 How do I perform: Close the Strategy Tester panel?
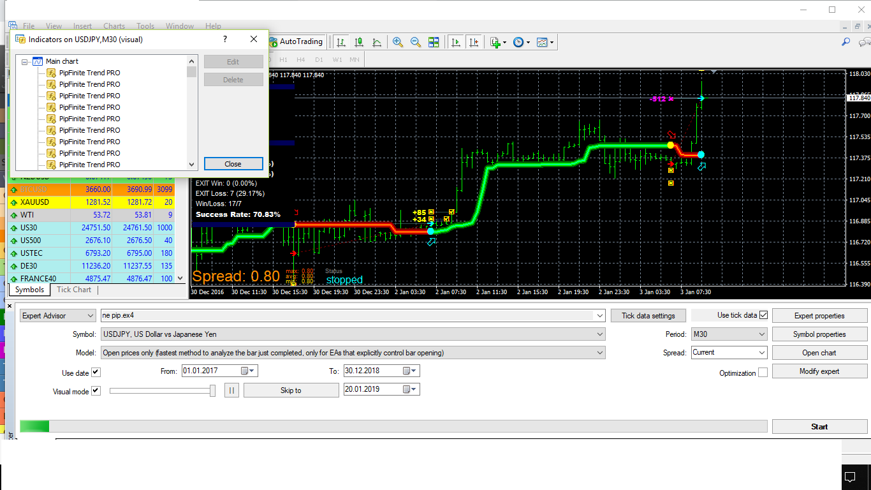point(9,306)
